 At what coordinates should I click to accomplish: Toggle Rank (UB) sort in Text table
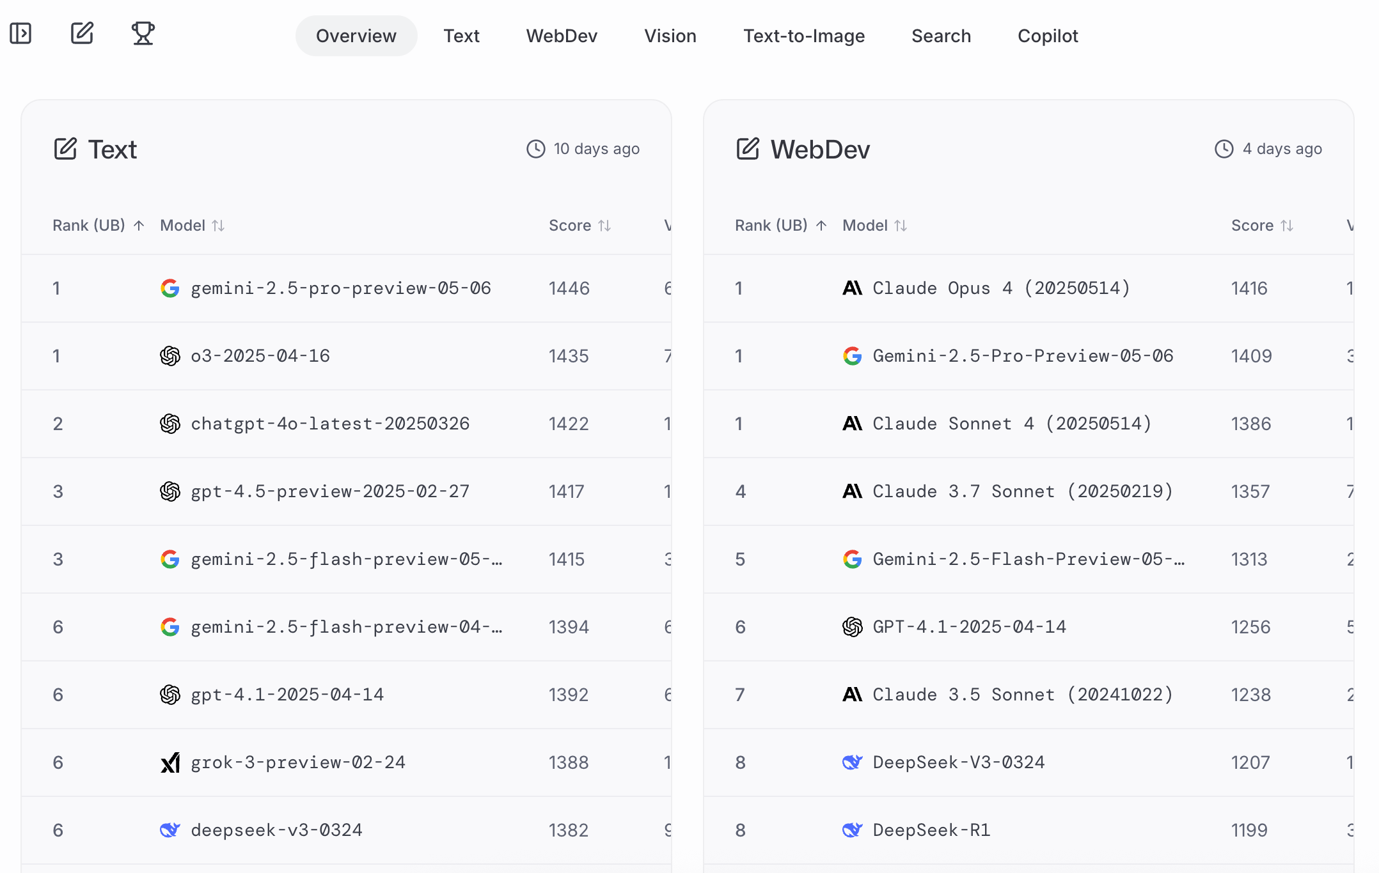coord(98,226)
